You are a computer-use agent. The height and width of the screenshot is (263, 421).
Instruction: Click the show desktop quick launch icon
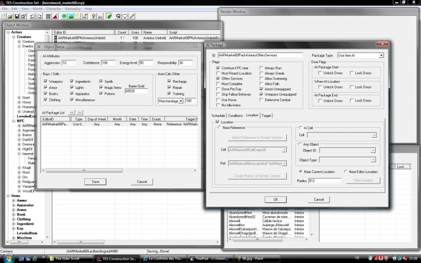[x=21, y=259]
